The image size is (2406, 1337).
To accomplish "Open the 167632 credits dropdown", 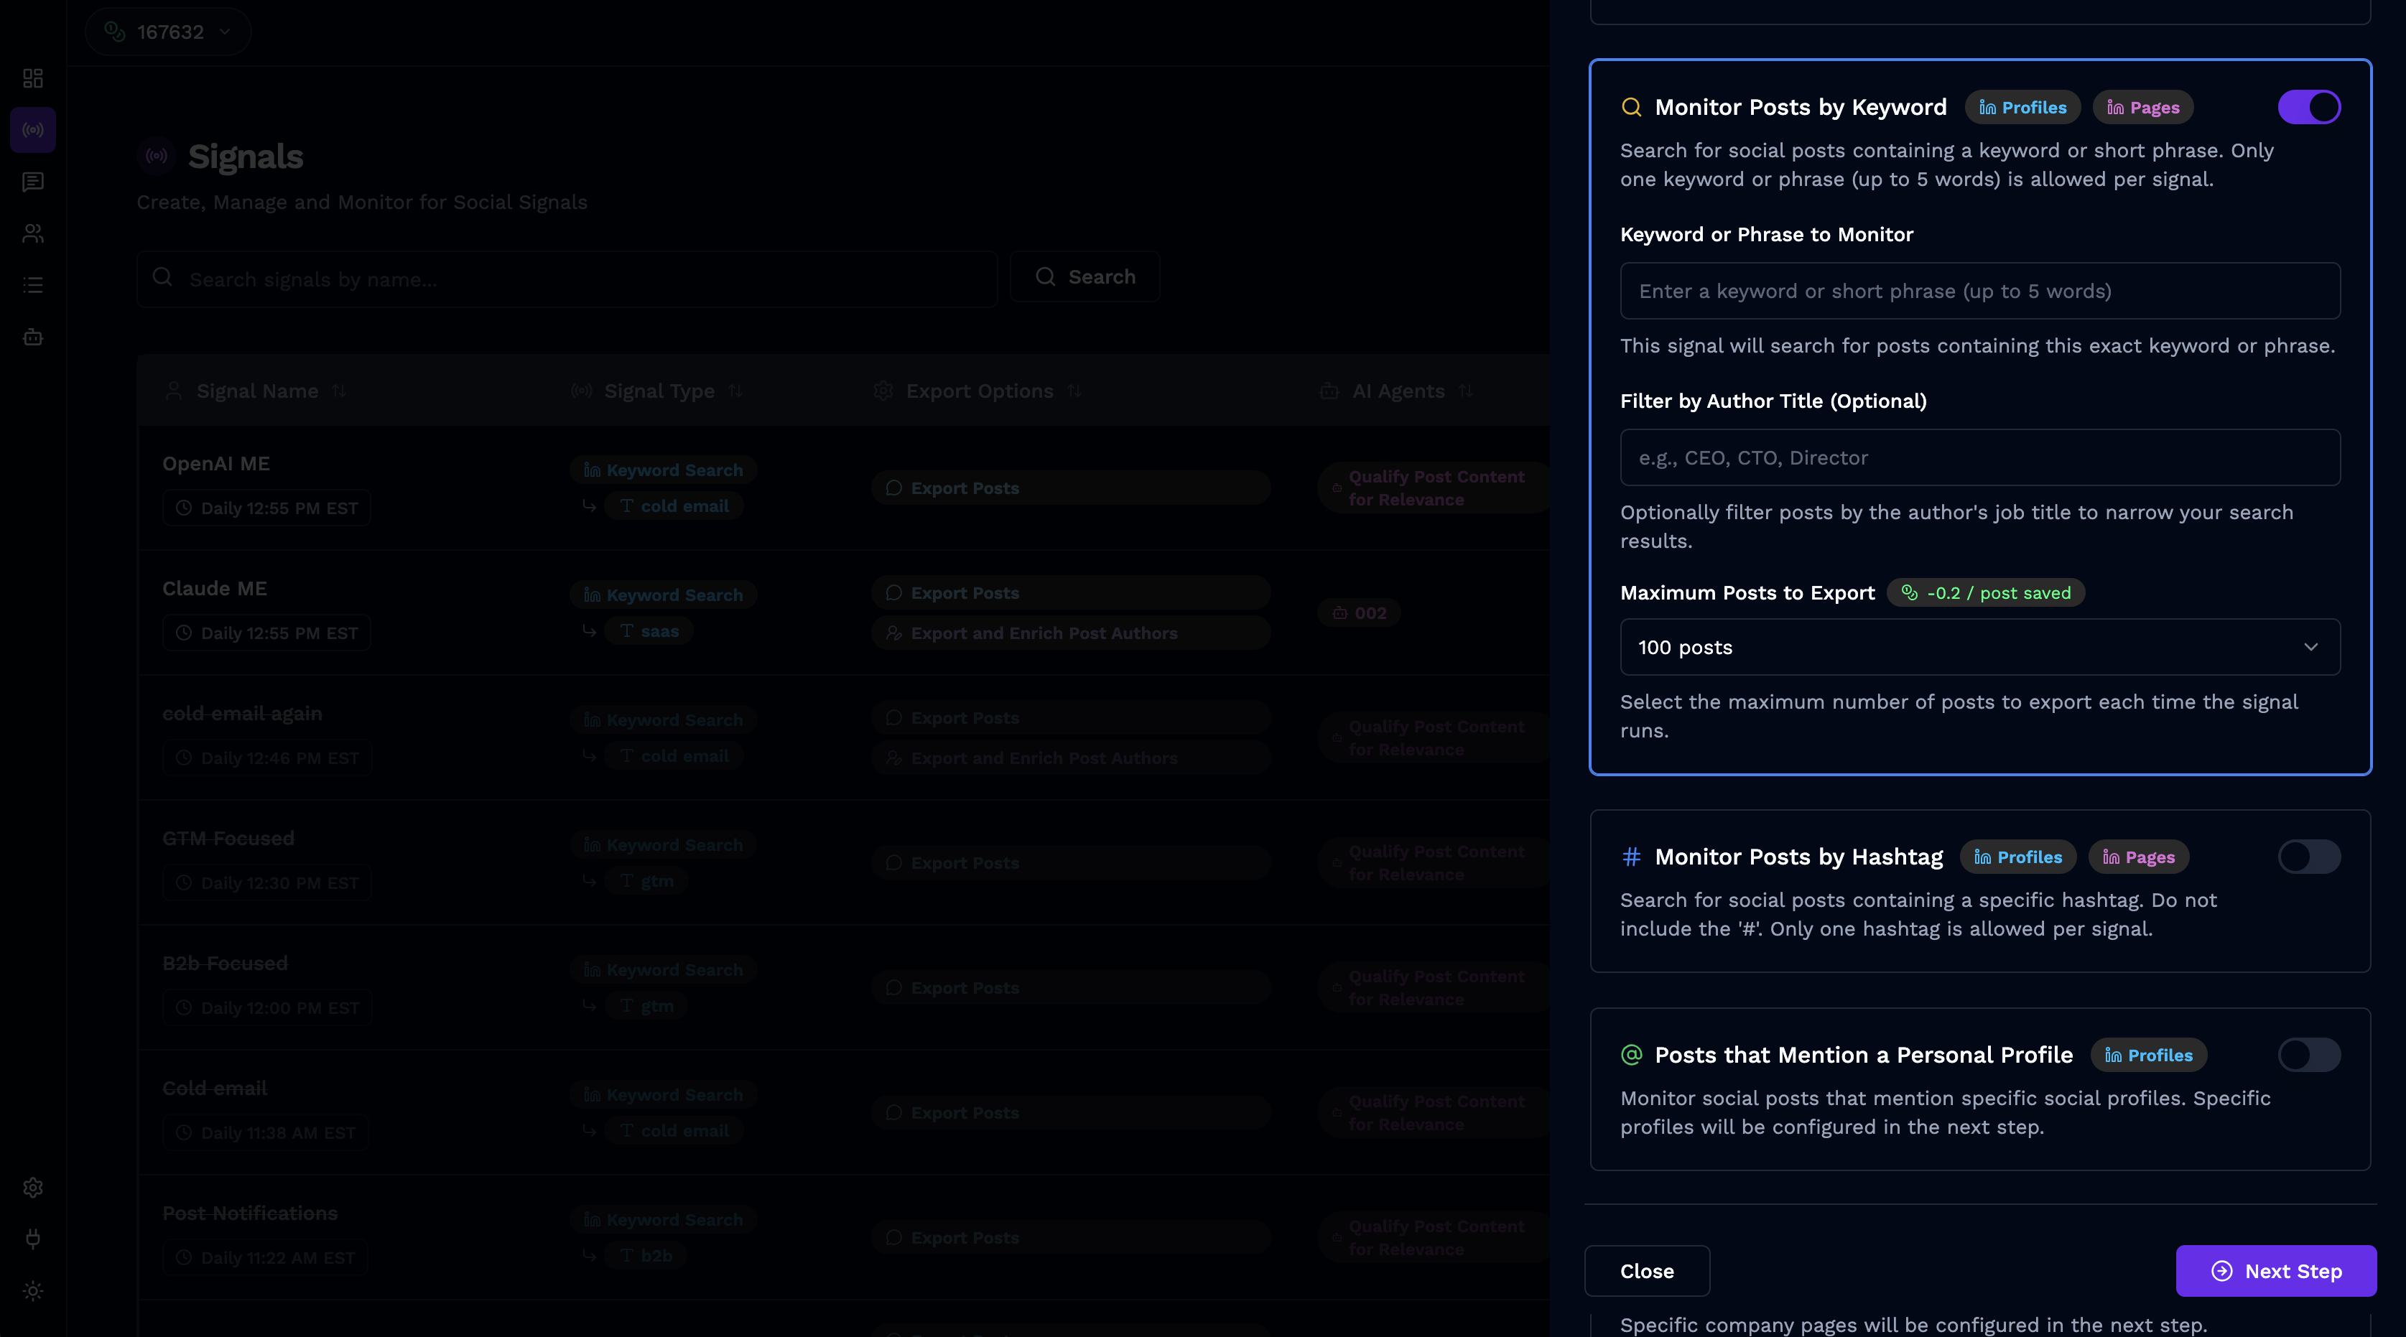I will tap(168, 31).
